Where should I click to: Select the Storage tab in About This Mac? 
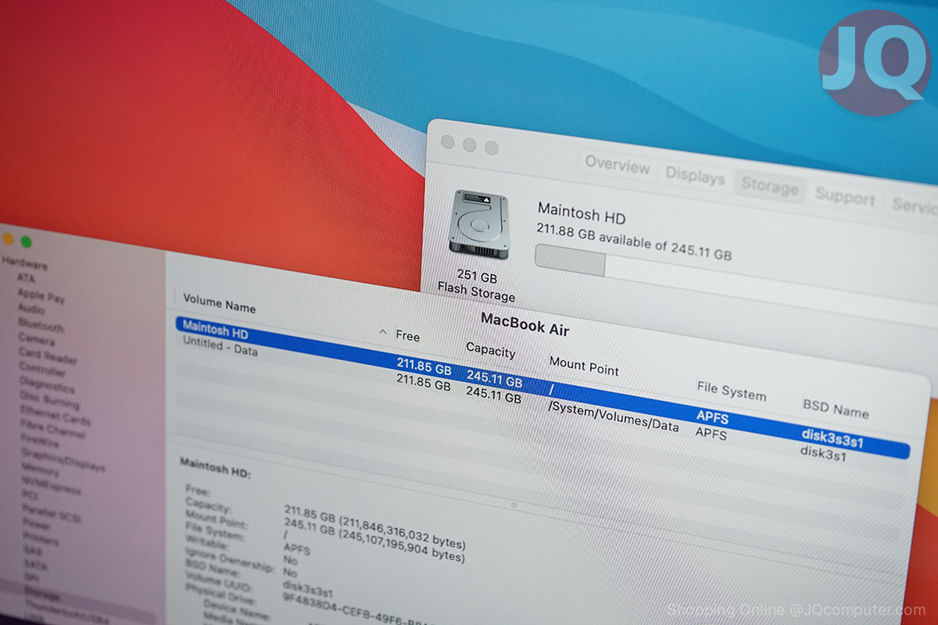(x=769, y=185)
